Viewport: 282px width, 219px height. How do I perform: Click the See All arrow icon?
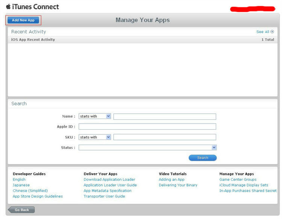[x=272, y=32]
